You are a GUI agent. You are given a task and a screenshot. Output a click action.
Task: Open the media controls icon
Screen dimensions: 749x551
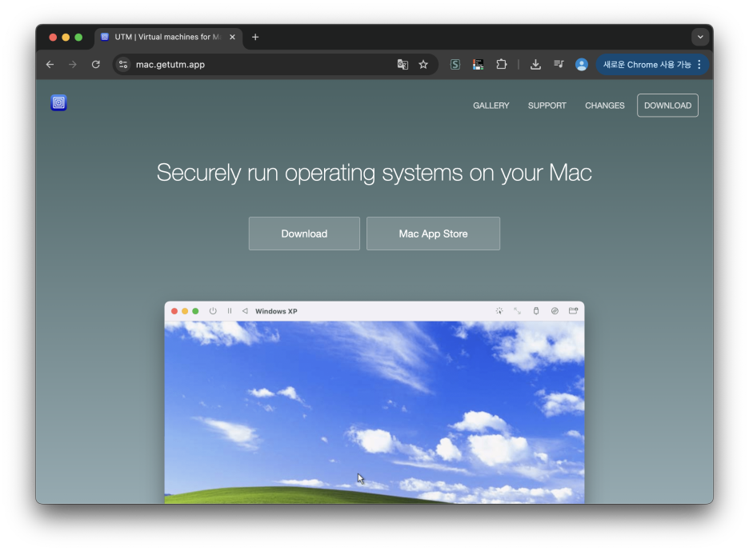click(559, 65)
